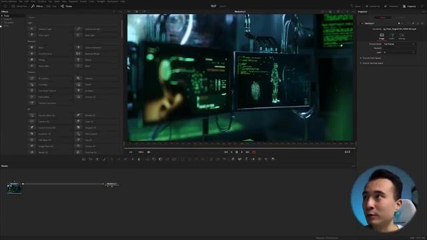Add the Ellipse mask tool from the toolbar
The image size is (427, 240).
coord(189,159)
